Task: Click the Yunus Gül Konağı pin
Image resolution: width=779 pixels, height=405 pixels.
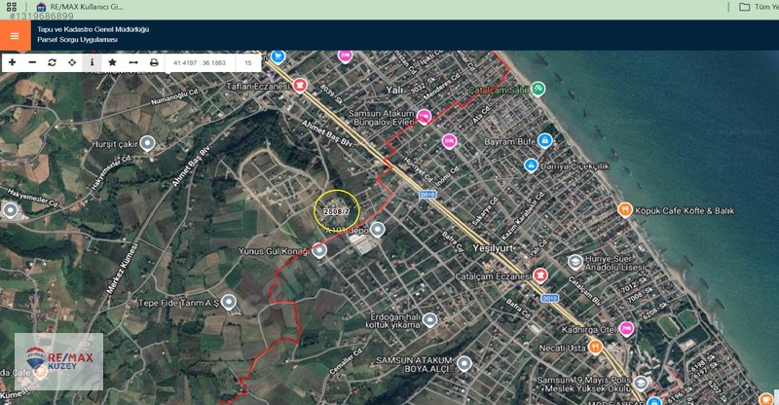Action: [x=319, y=250]
